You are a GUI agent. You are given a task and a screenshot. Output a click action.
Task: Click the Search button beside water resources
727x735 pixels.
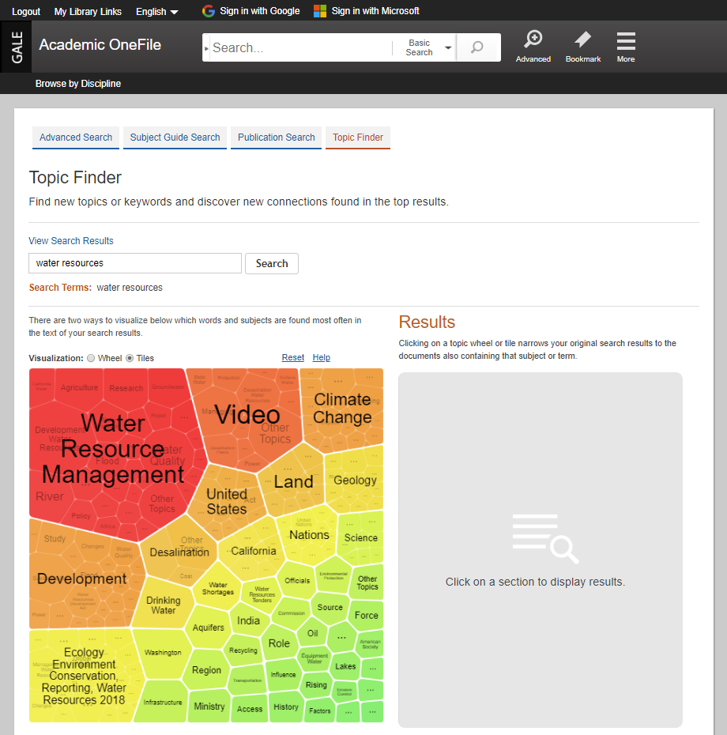coord(272,263)
